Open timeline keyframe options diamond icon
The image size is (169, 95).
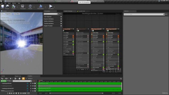click(x=16, y=79)
